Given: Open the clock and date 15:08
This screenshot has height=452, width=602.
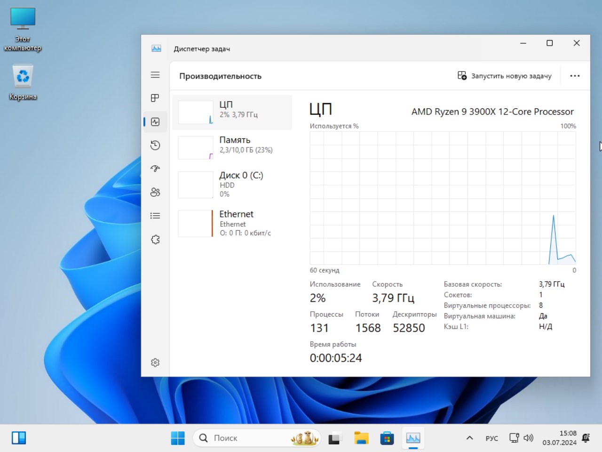Looking at the screenshot, I should click(x=559, y=438).
